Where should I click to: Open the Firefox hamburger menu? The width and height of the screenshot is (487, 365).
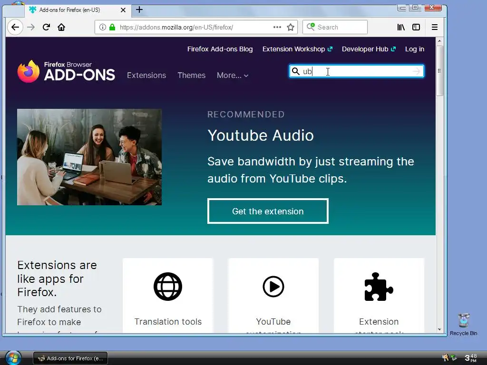tap(435, 27)
